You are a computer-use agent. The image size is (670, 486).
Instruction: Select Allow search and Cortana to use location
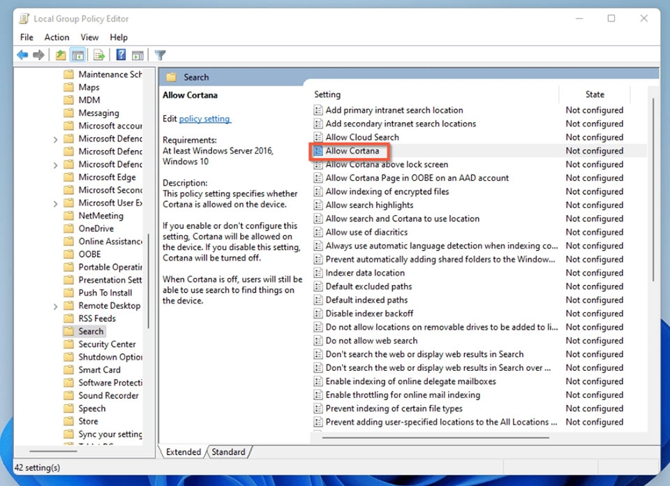pyautogui.click(x=403, y=219)
